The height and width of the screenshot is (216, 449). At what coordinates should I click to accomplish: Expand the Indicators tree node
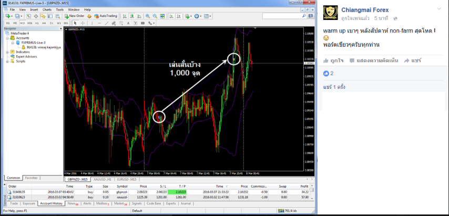pyautogui.click(x=7, y=52)
